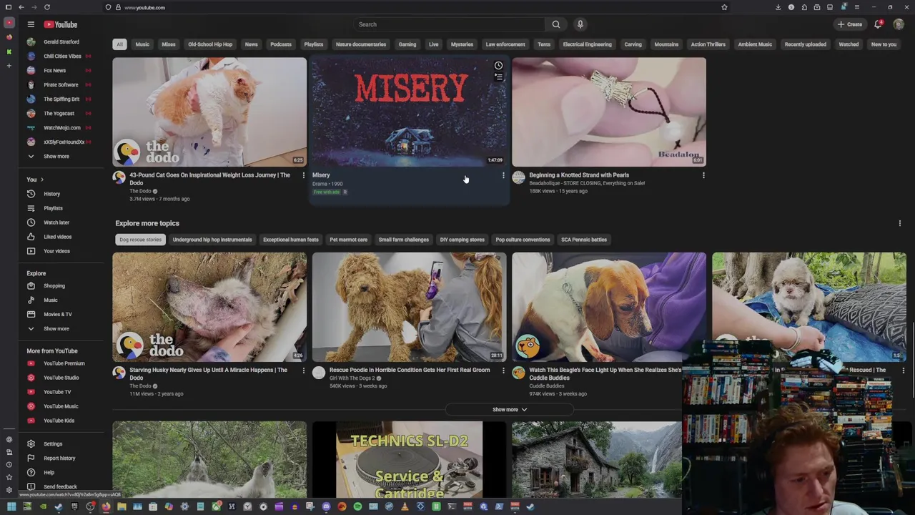Viewport: 915px width, 515px height.
Task: Click the magnifier search button
Action: coord(555,24)
